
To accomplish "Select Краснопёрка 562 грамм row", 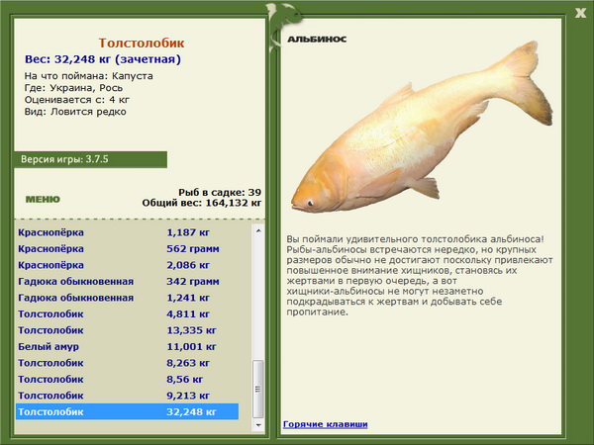I will (x=127, y=248).
